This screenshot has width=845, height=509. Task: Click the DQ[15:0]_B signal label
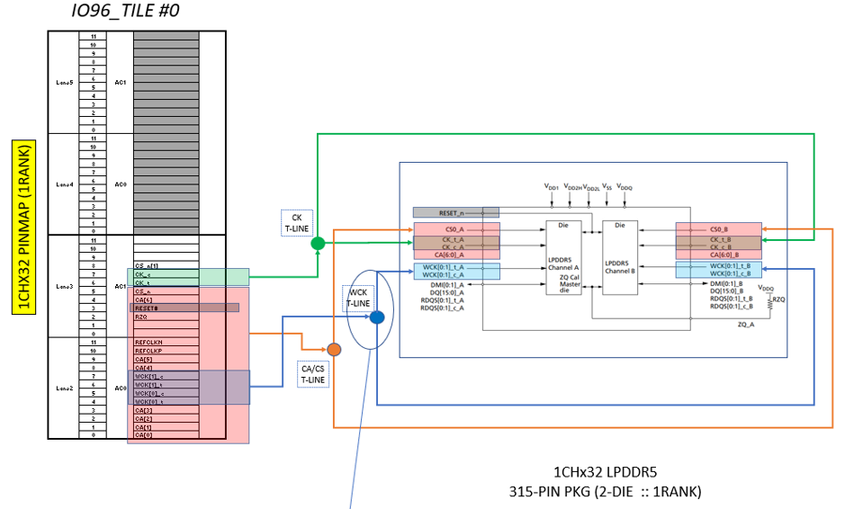(x=726, y=290)
